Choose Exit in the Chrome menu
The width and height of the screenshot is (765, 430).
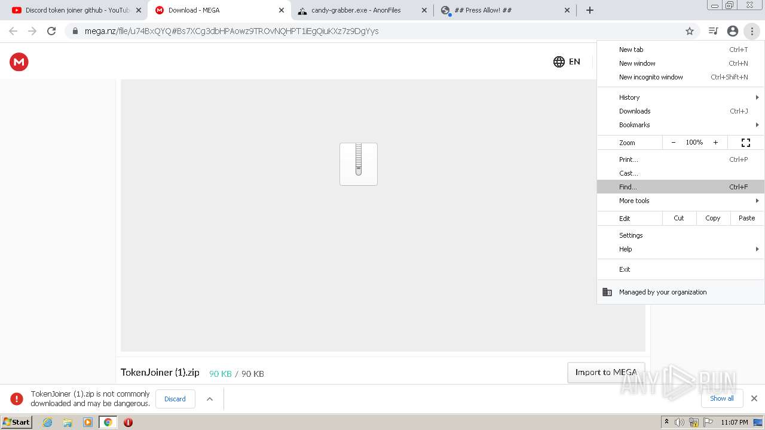click(681, 269)
